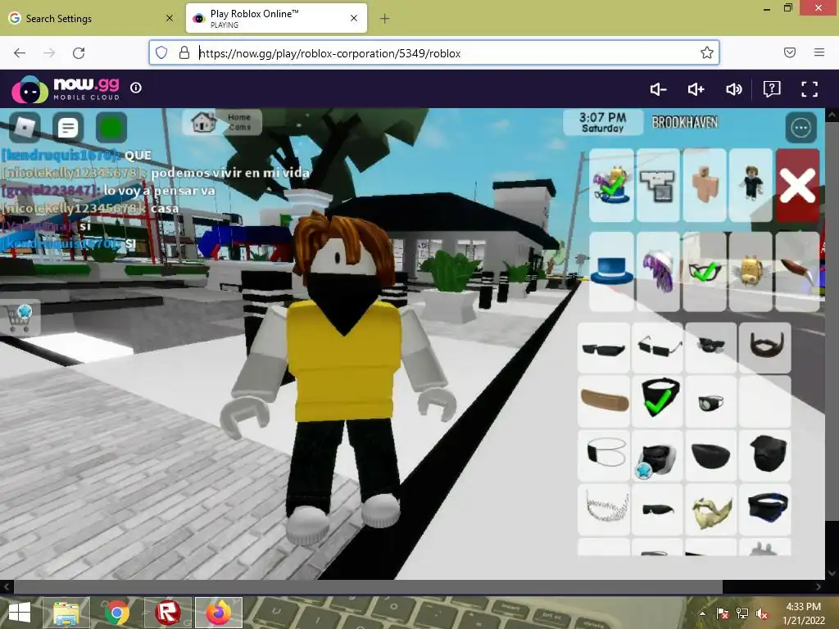Equip the white stubble beard item
The height and width of the screenshot is (629, 839).
coord(604,509)
